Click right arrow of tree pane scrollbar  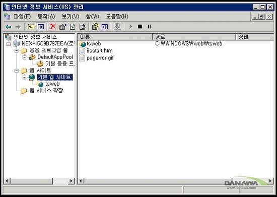[x=71, y=181]
